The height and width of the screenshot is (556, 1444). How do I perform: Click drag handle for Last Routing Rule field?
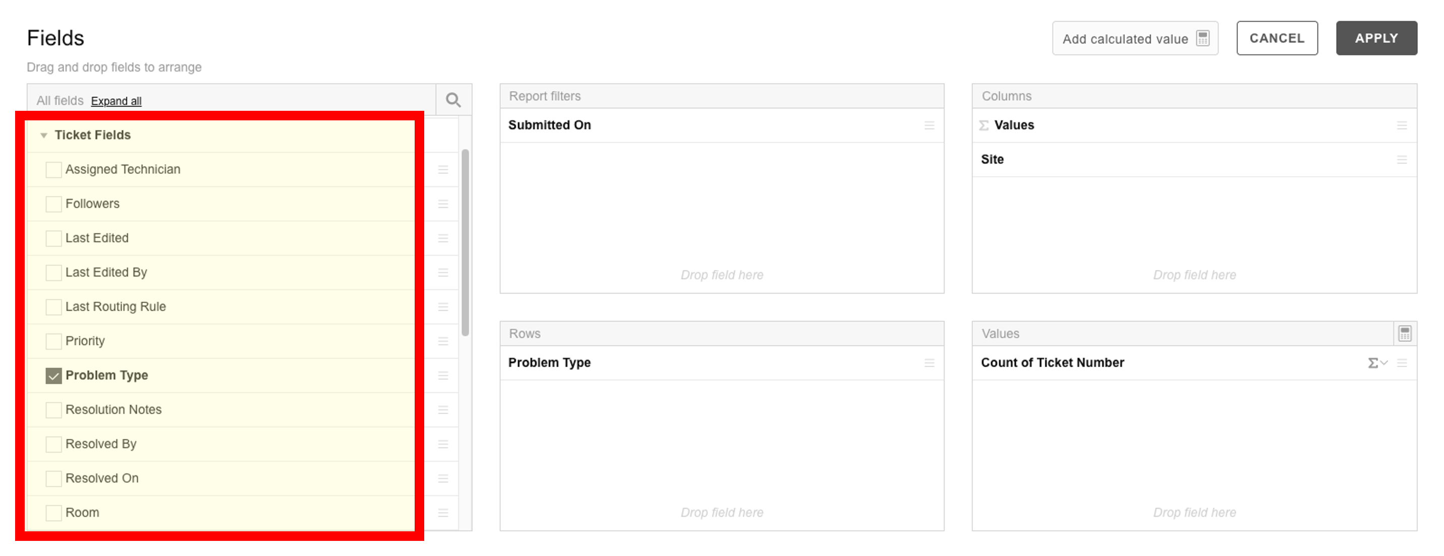(443, 307)
